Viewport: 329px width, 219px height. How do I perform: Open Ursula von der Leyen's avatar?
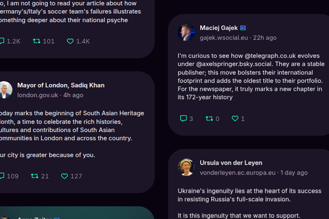(186, 167)
